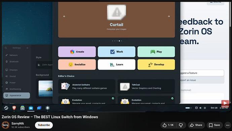Select the Suggest a feature option
Viewport: 232px width, 131px height.
tap(202, 73)
